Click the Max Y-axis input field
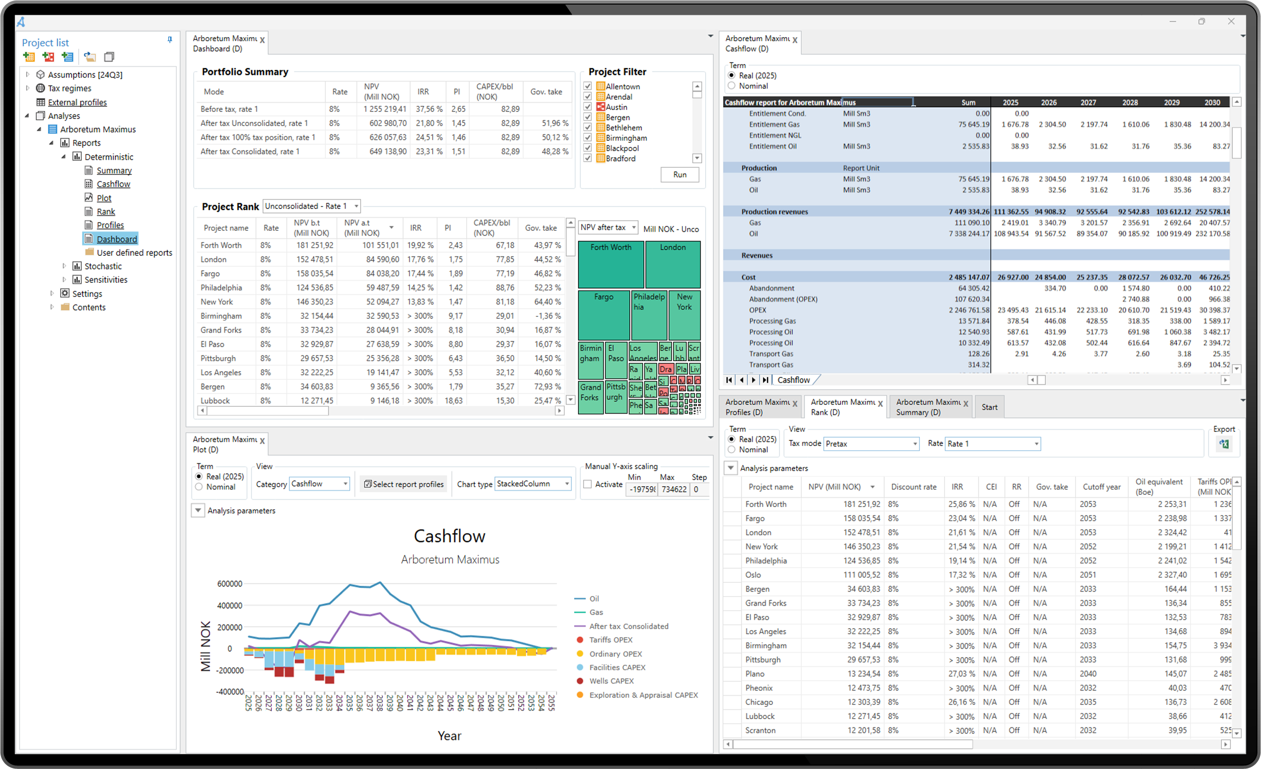 click(x=674, y=489)
